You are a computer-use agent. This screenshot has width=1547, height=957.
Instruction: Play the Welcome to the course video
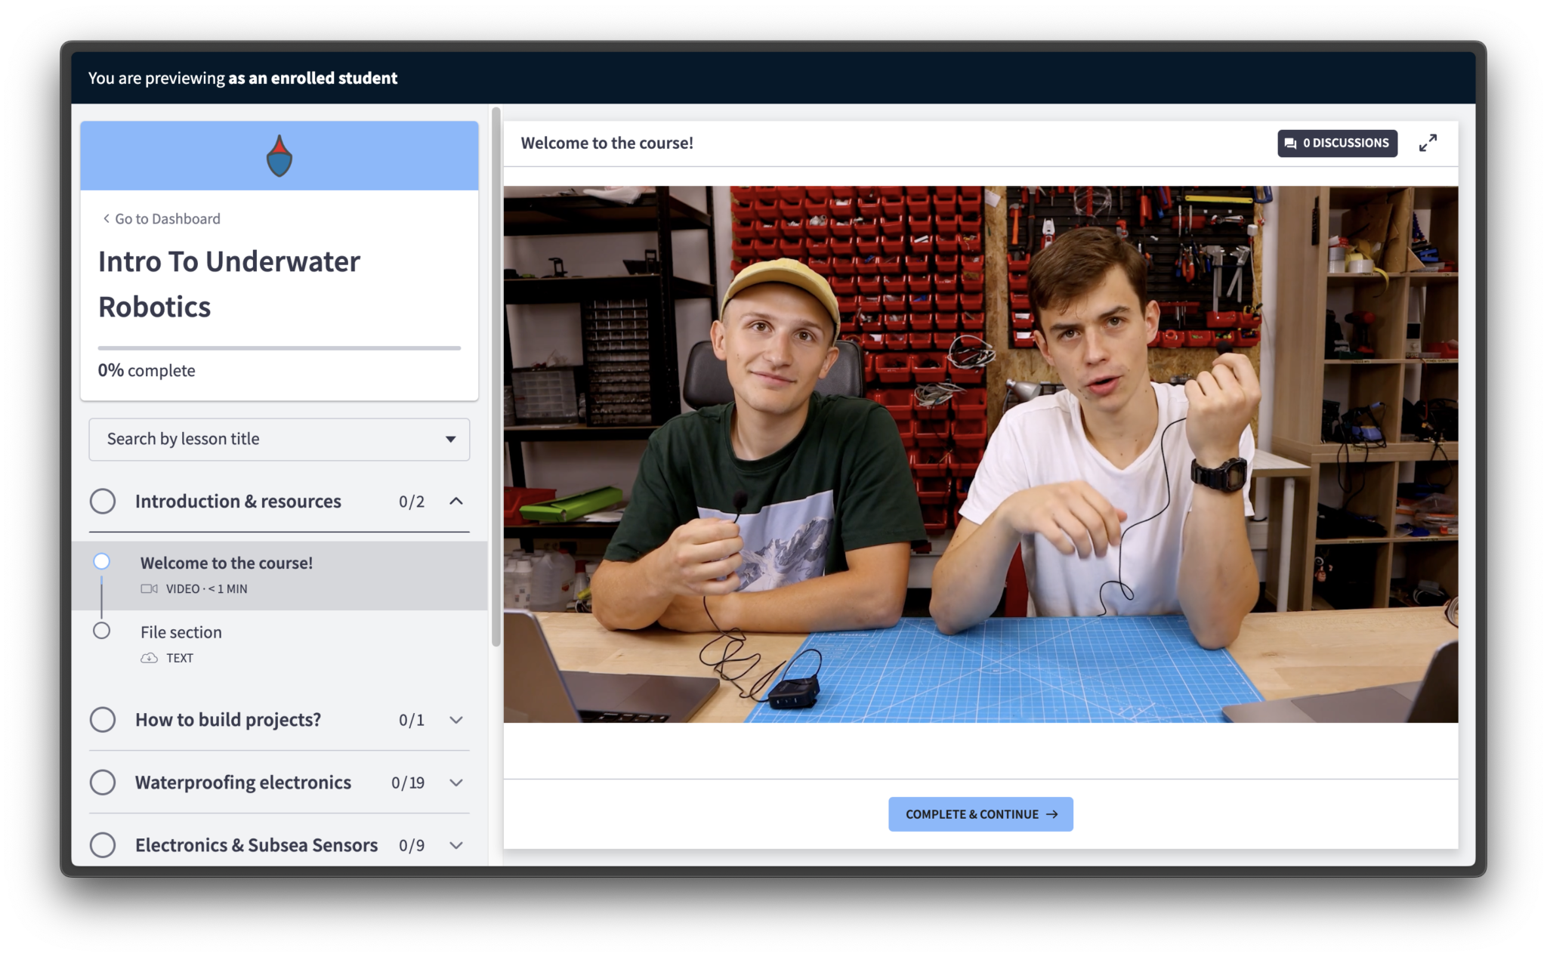(980, 454)
